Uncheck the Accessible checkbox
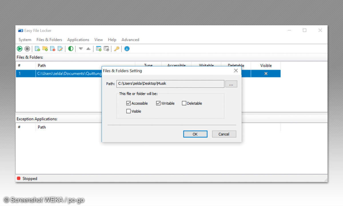The height and width of the screenshot is (206, 343). tap(128, 103)
